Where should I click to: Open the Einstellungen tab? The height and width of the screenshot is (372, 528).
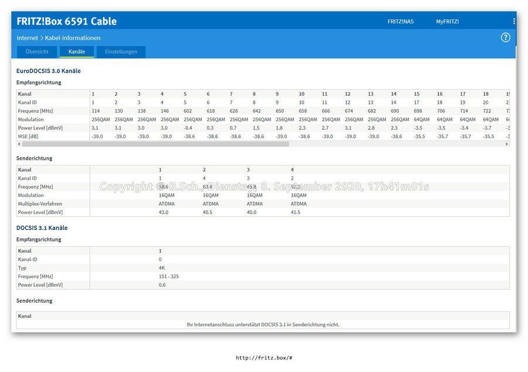pyautogui.click(x=121, y=52)
